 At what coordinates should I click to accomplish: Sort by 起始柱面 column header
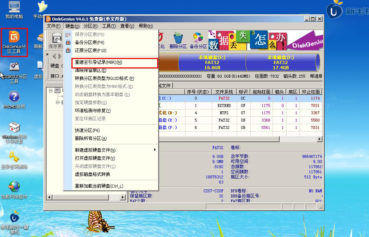(261, 92)
